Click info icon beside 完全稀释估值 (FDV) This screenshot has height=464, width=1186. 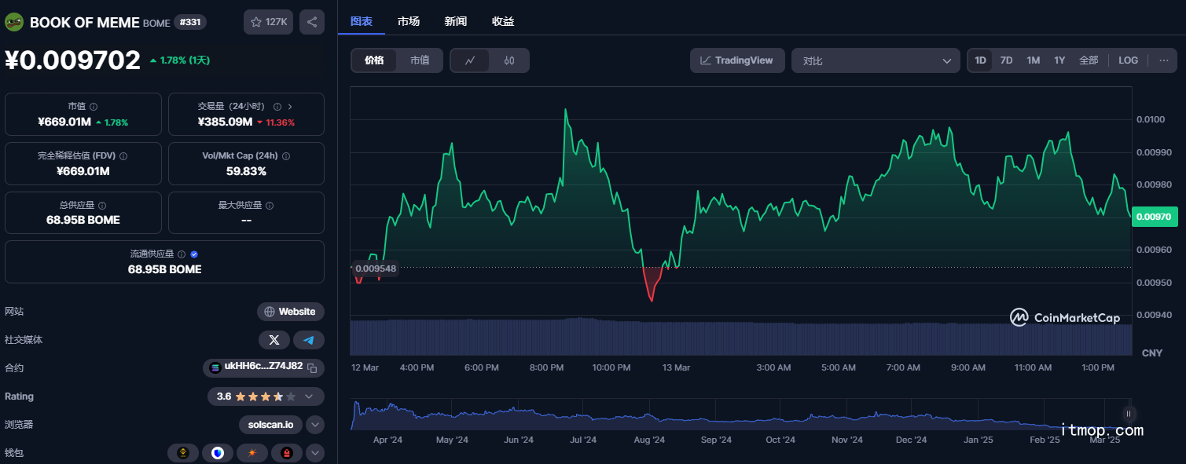coord(123,156)
